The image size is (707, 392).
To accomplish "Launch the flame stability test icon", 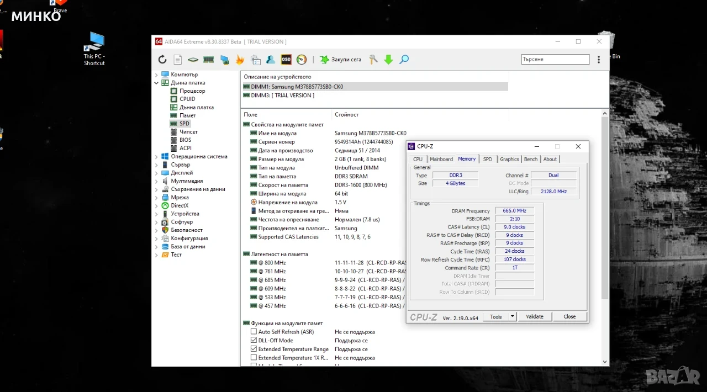I will (x=240, y=60).
